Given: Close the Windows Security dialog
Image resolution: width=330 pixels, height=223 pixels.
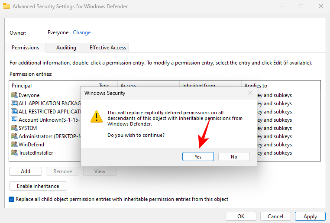Looking at the screenshot, I should (x=250, y=93).
